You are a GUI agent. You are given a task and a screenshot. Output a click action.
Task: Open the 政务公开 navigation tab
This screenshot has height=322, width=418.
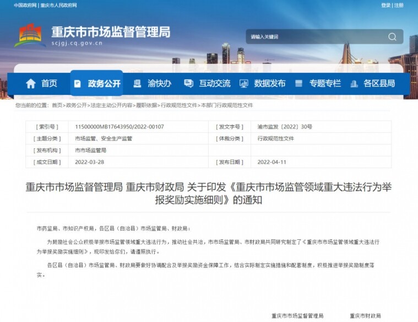pos(97,84)
